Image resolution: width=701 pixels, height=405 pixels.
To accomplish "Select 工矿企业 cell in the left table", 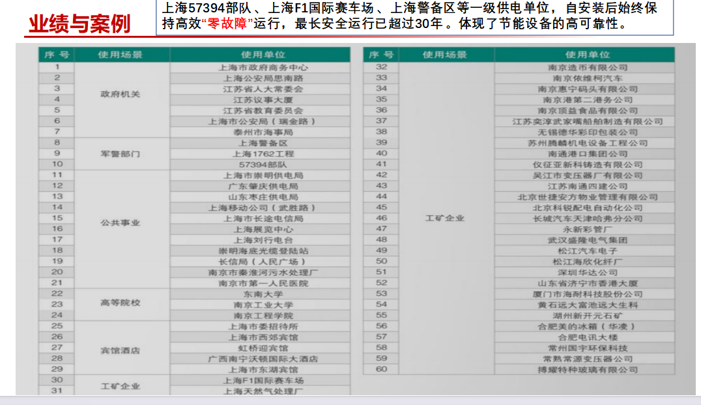I will [x=121, y=386].
